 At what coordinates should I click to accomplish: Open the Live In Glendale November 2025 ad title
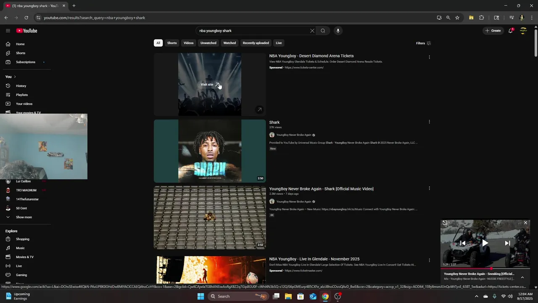coord(314,259)
